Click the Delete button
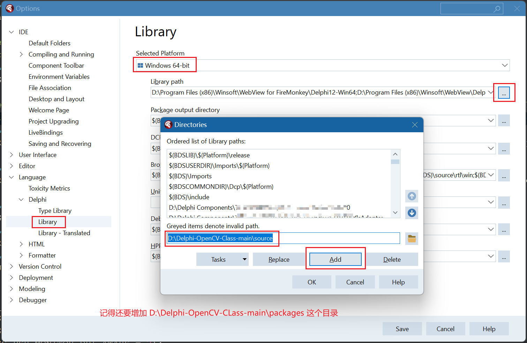 pos(392,259)
